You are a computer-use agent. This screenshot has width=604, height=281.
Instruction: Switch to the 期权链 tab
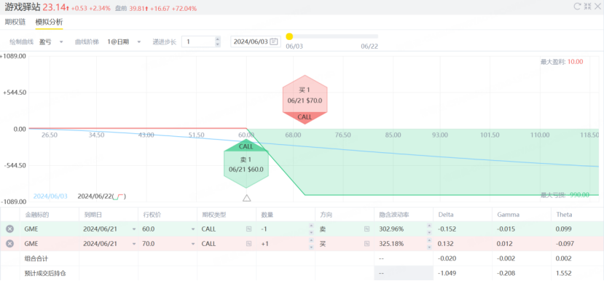pos(15,22)
